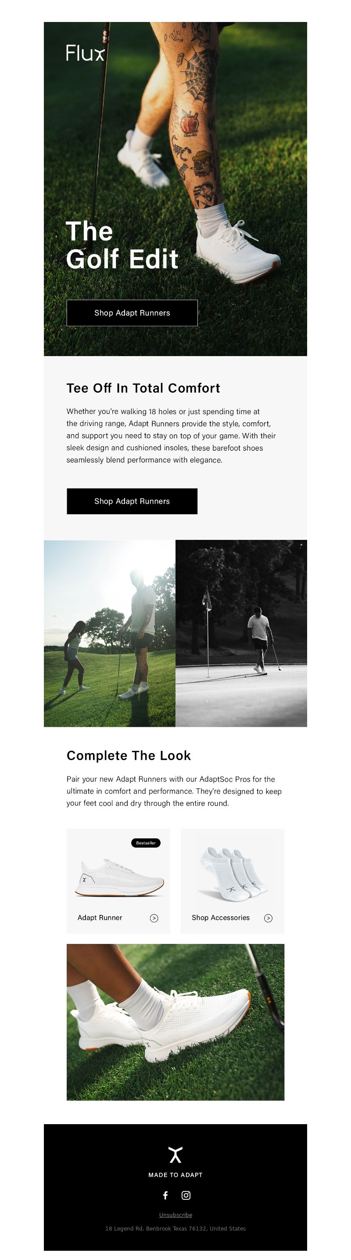The image size is (351, 1260).
Task: Click the Benbrook Texas address text
Action: point(176,1229)
